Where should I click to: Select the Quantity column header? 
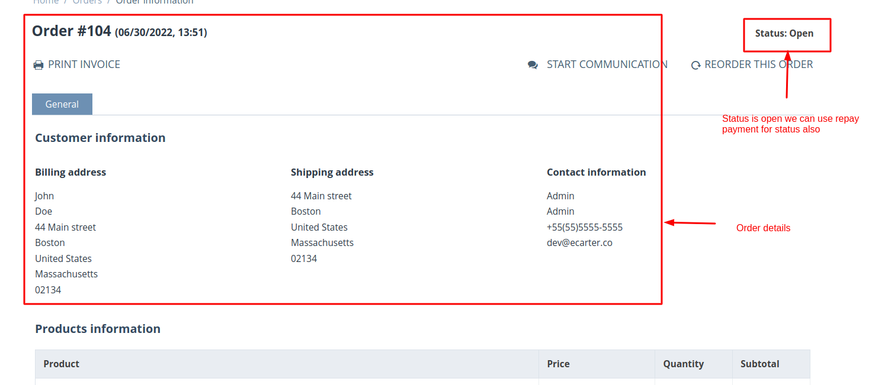683,364
